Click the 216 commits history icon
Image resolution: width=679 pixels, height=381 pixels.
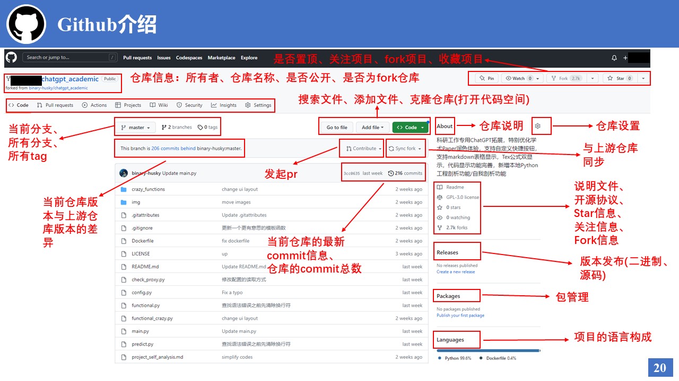pyautogui.click(x=391, y=173)
